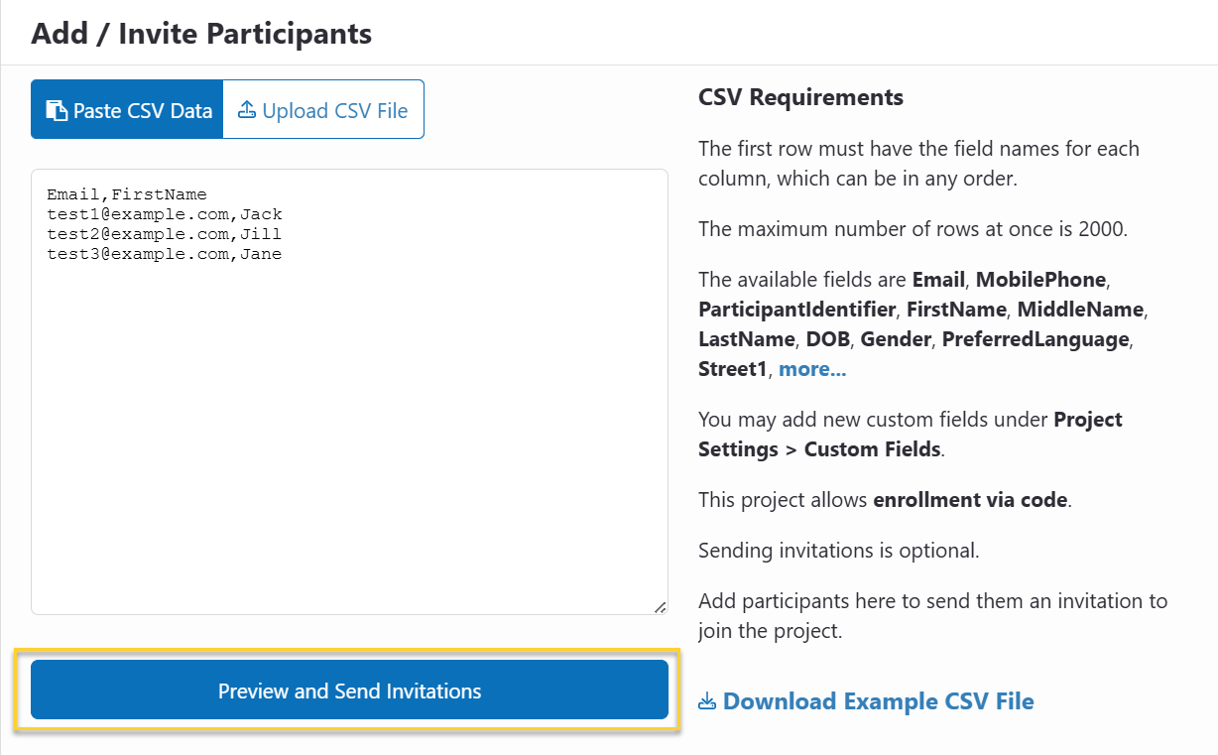
Task: Click the Add / Invite Participants heading
Action: (201, 34)
